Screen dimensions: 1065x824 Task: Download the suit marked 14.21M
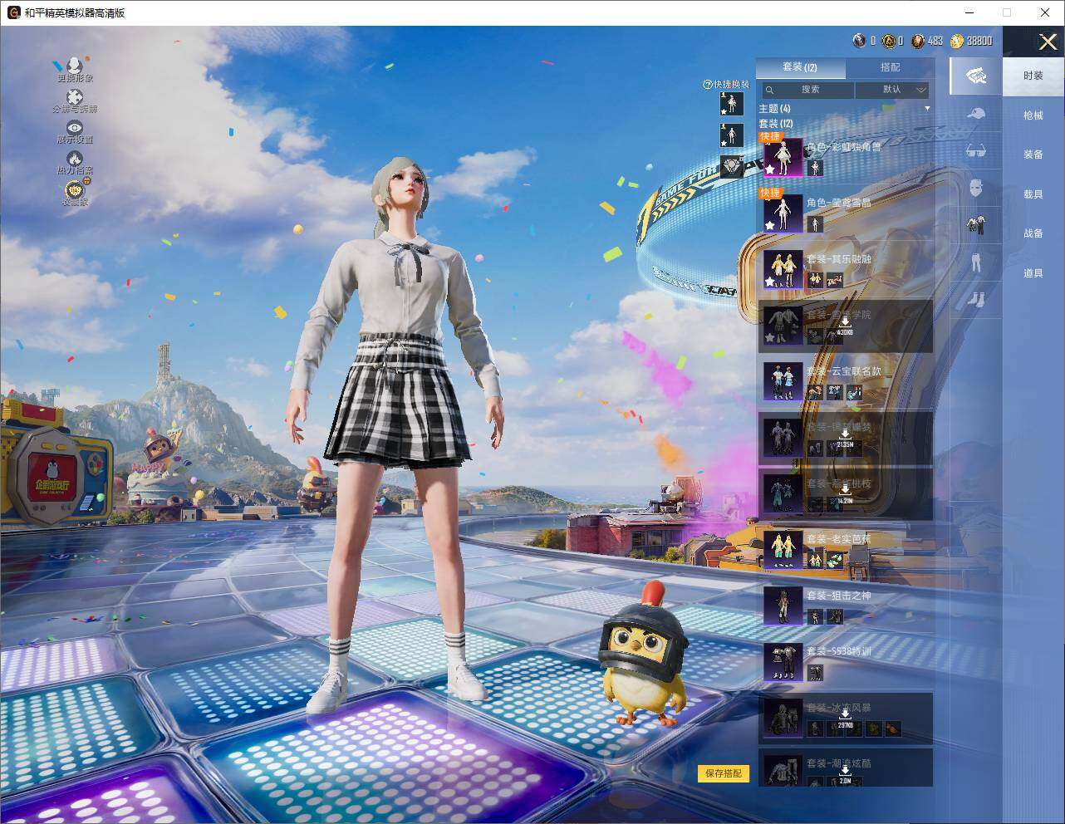click(x=845, y=493)
